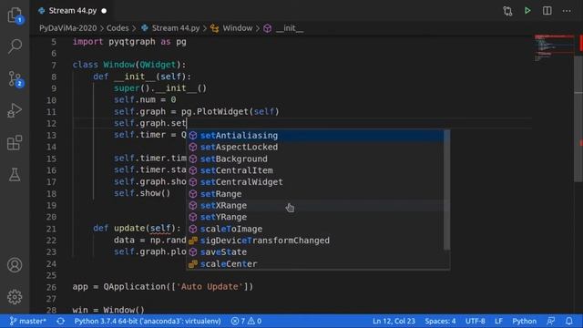The image size is (583, 328).
Task: Click the synchronize changes icon
Action: tap(60, 322)
